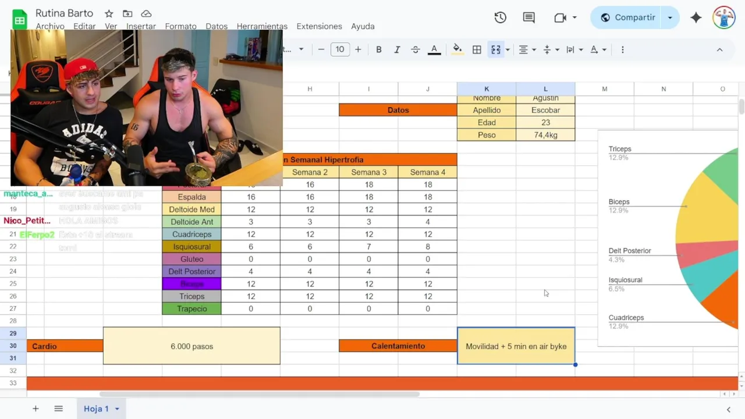
Task: Open text rotation options
Action: (598, 49)
